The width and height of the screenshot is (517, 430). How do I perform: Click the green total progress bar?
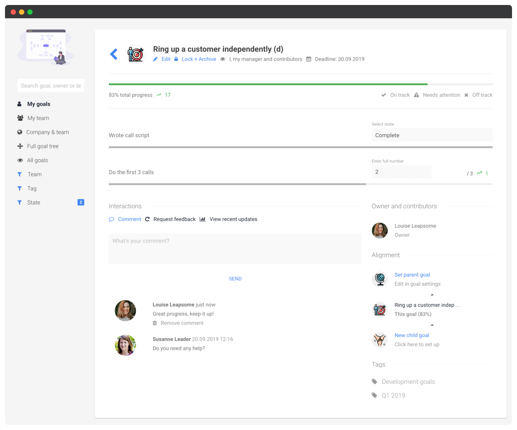[268, 84]
